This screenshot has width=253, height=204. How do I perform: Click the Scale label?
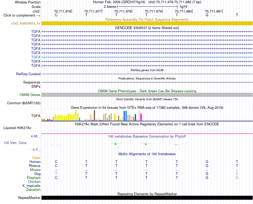coord(36,7)
